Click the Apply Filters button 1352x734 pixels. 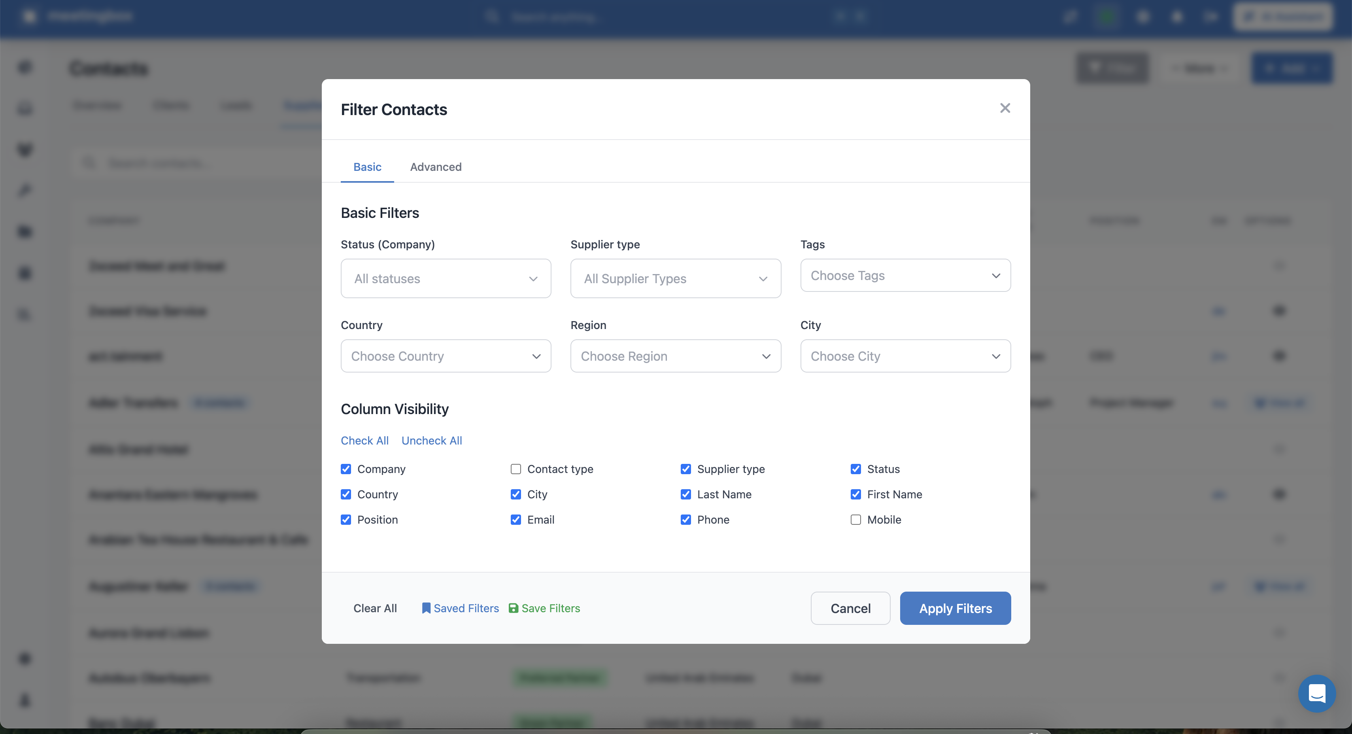tap(955, 608)
